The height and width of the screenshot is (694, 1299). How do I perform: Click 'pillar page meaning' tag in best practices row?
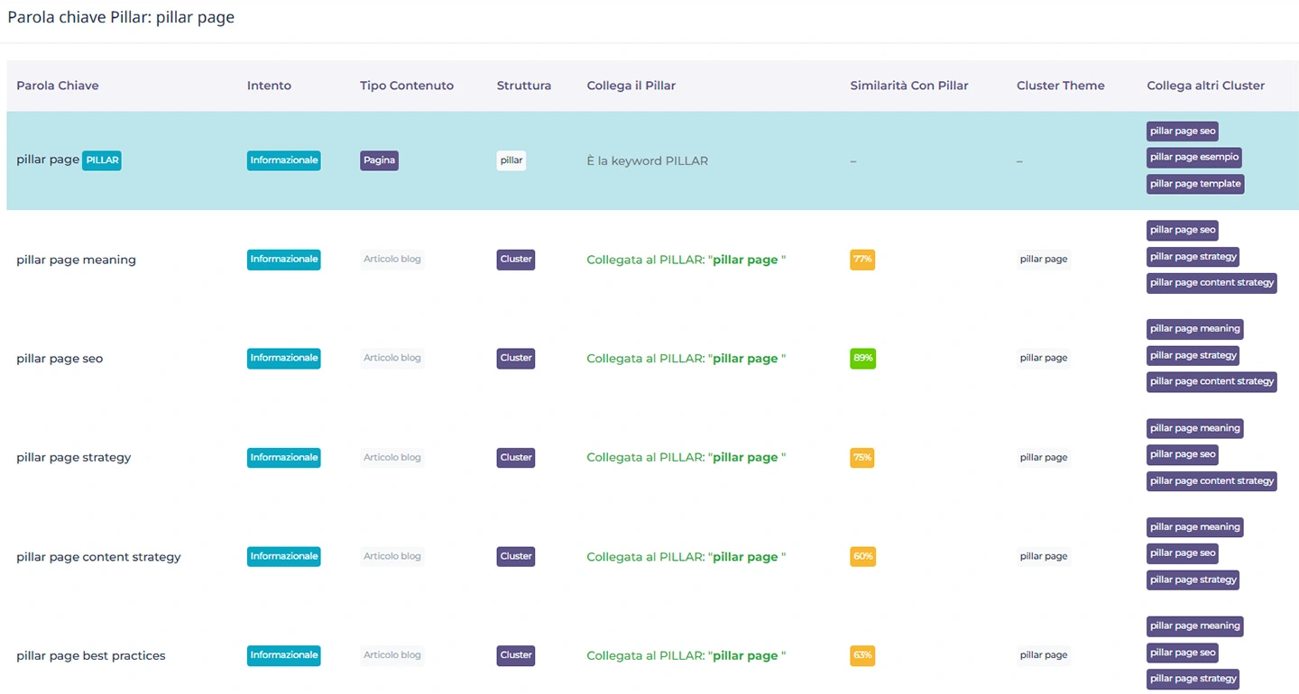(x=1194, y=626)
